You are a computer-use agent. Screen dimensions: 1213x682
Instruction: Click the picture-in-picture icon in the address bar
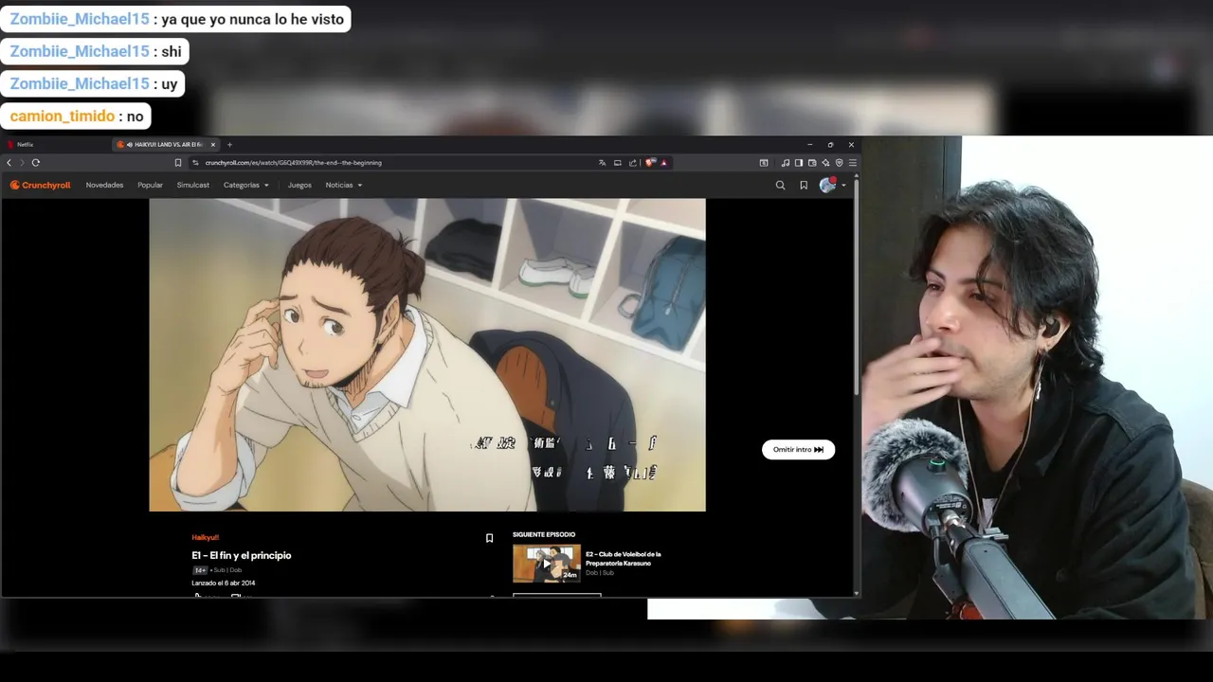click(617, 163)
